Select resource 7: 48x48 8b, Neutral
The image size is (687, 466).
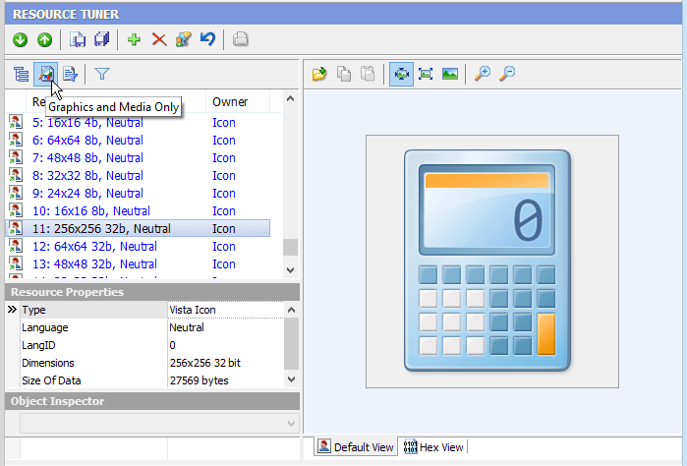tap(138, 158)
